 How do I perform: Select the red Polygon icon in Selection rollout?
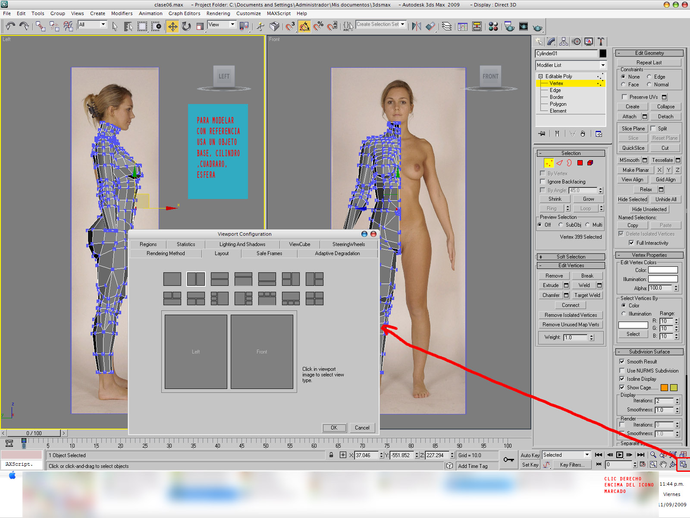(x=580, y=163)
